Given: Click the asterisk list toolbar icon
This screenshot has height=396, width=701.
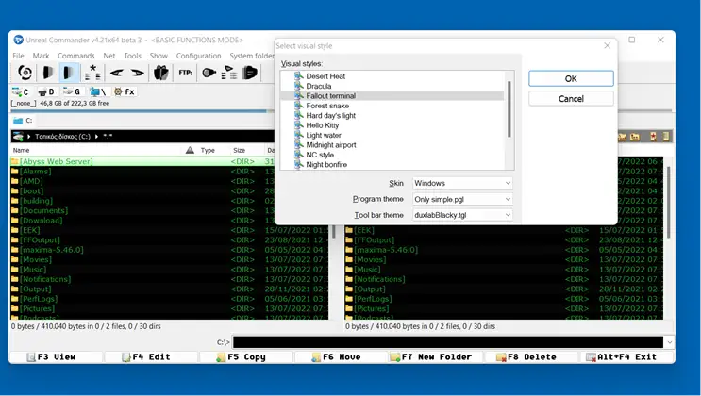Looking at the screenshot, I should pyautogui.click(x=92, y=73).
